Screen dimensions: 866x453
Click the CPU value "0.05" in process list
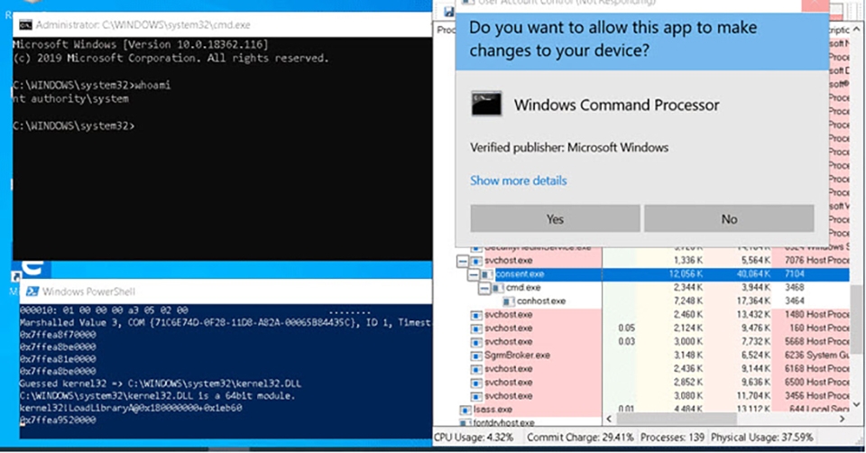coord(626,328)
